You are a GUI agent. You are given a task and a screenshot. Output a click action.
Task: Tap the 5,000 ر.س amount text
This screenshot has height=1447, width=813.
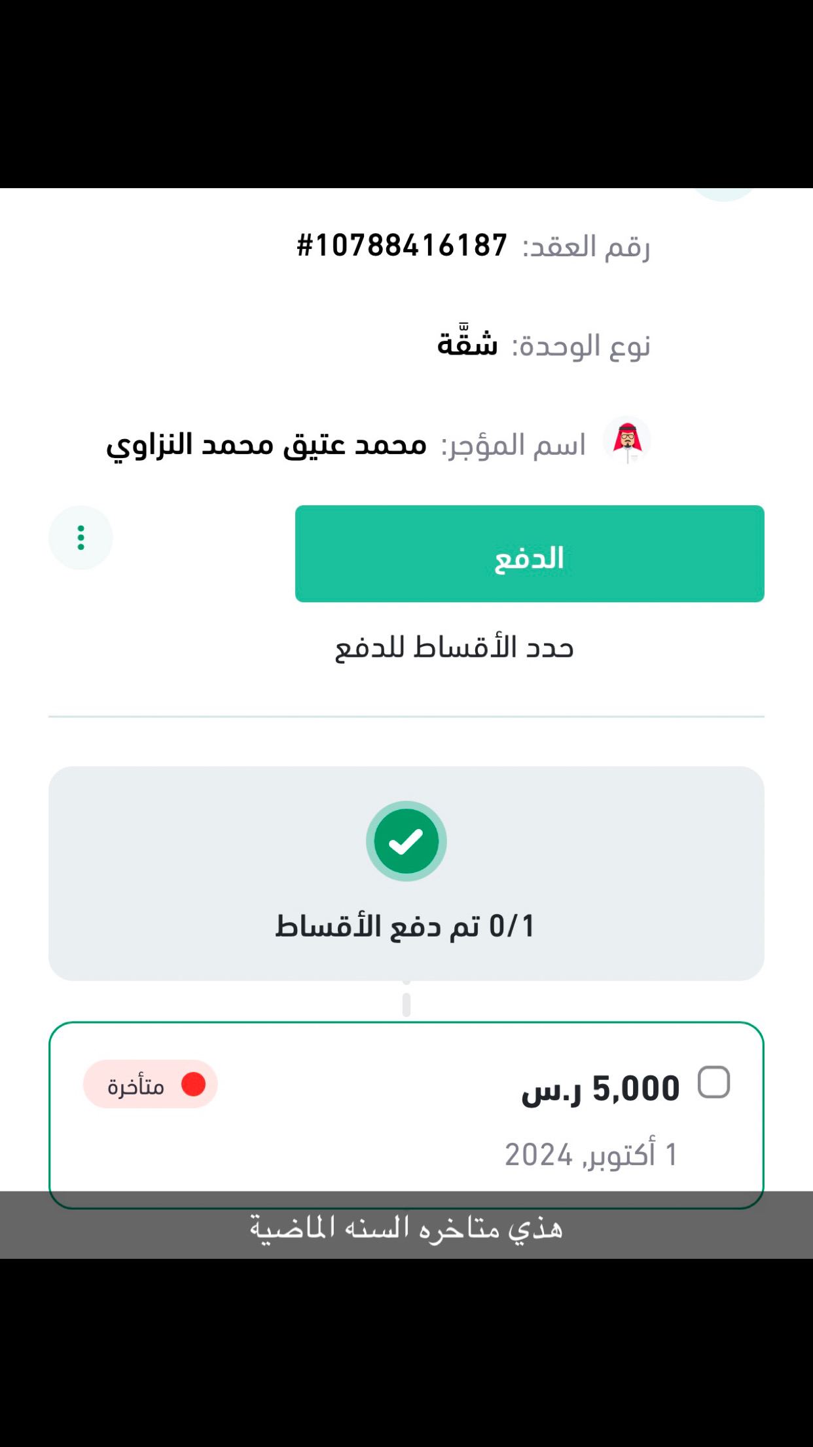click(600, 1089)
